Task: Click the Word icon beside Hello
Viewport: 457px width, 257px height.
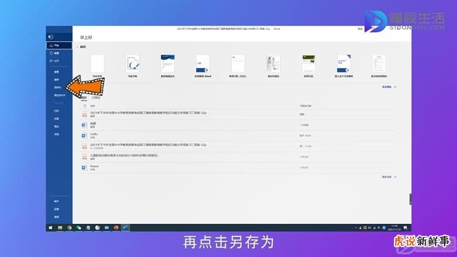Action: pyautogui.click(x=84, y=136)
